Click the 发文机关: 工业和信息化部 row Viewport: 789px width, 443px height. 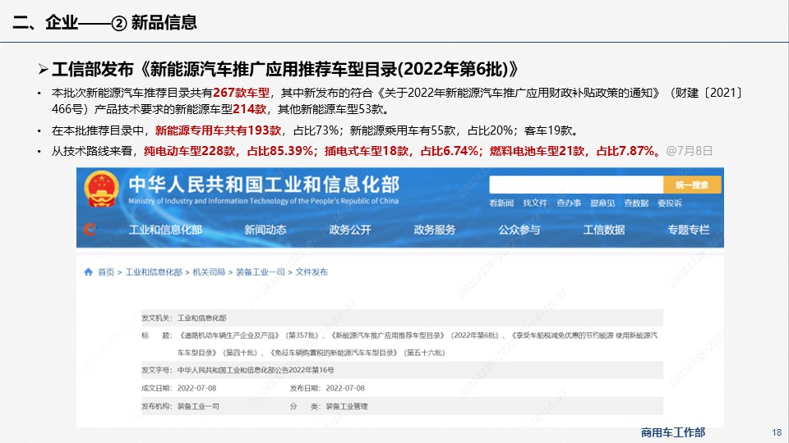402,318
